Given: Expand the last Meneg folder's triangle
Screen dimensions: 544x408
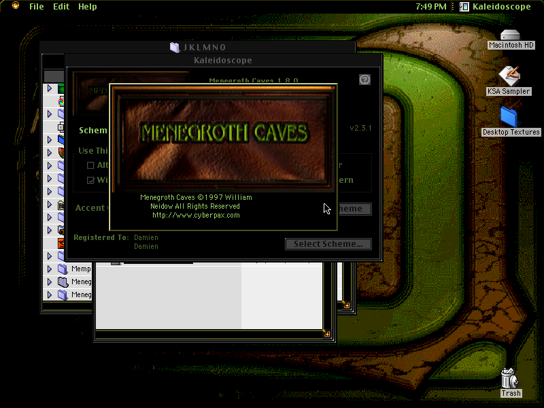Looking at the screenshot, I should [x=50, y=294].
